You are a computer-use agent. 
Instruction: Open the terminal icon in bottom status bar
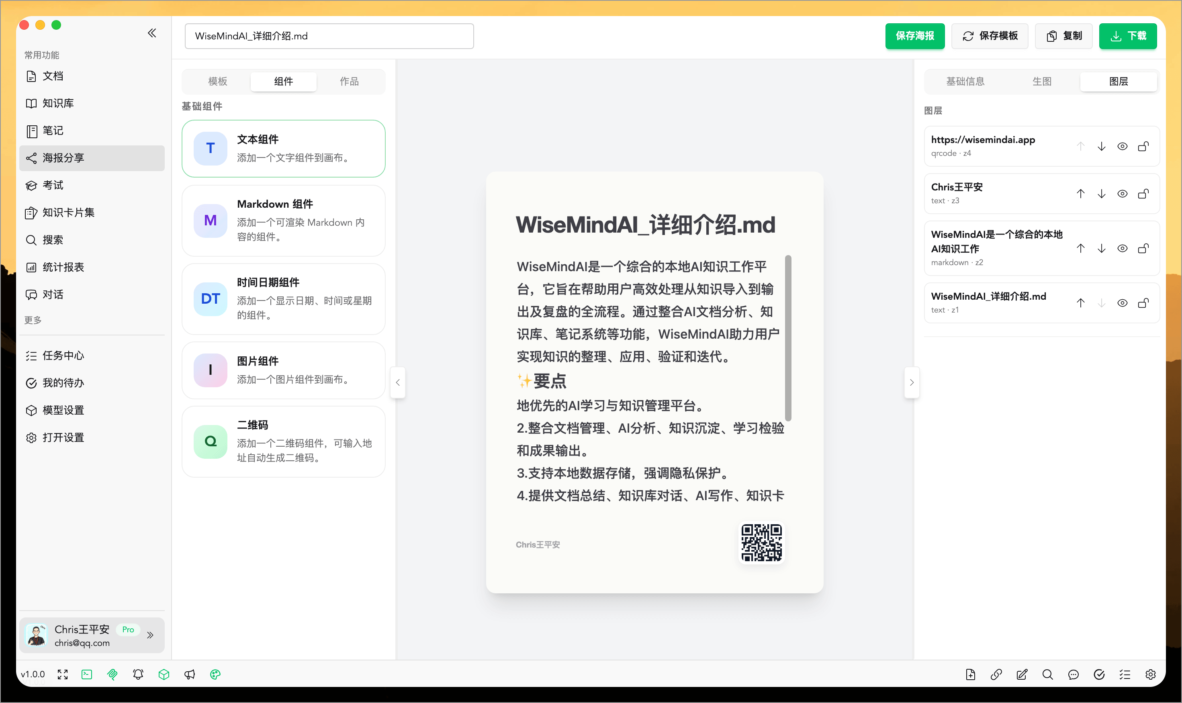point(86,674)
